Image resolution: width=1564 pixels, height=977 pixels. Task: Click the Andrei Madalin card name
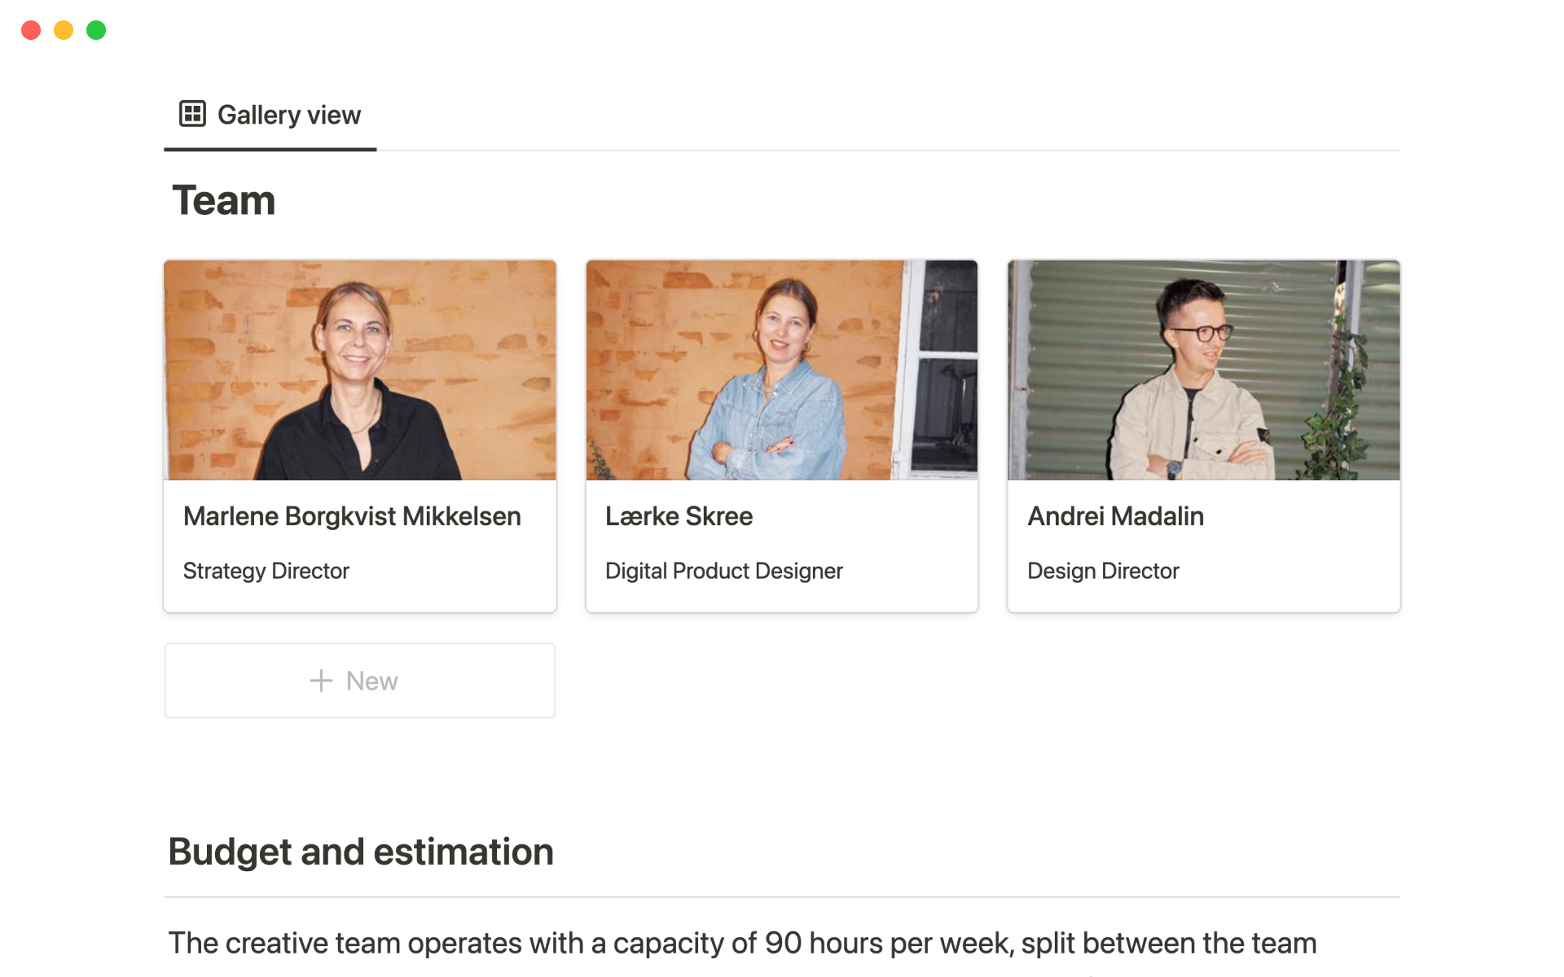click(1115, 516)
